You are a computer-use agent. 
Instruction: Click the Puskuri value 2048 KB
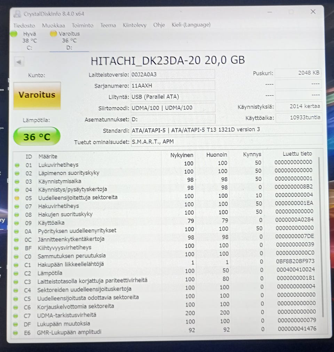click(298, 73)
